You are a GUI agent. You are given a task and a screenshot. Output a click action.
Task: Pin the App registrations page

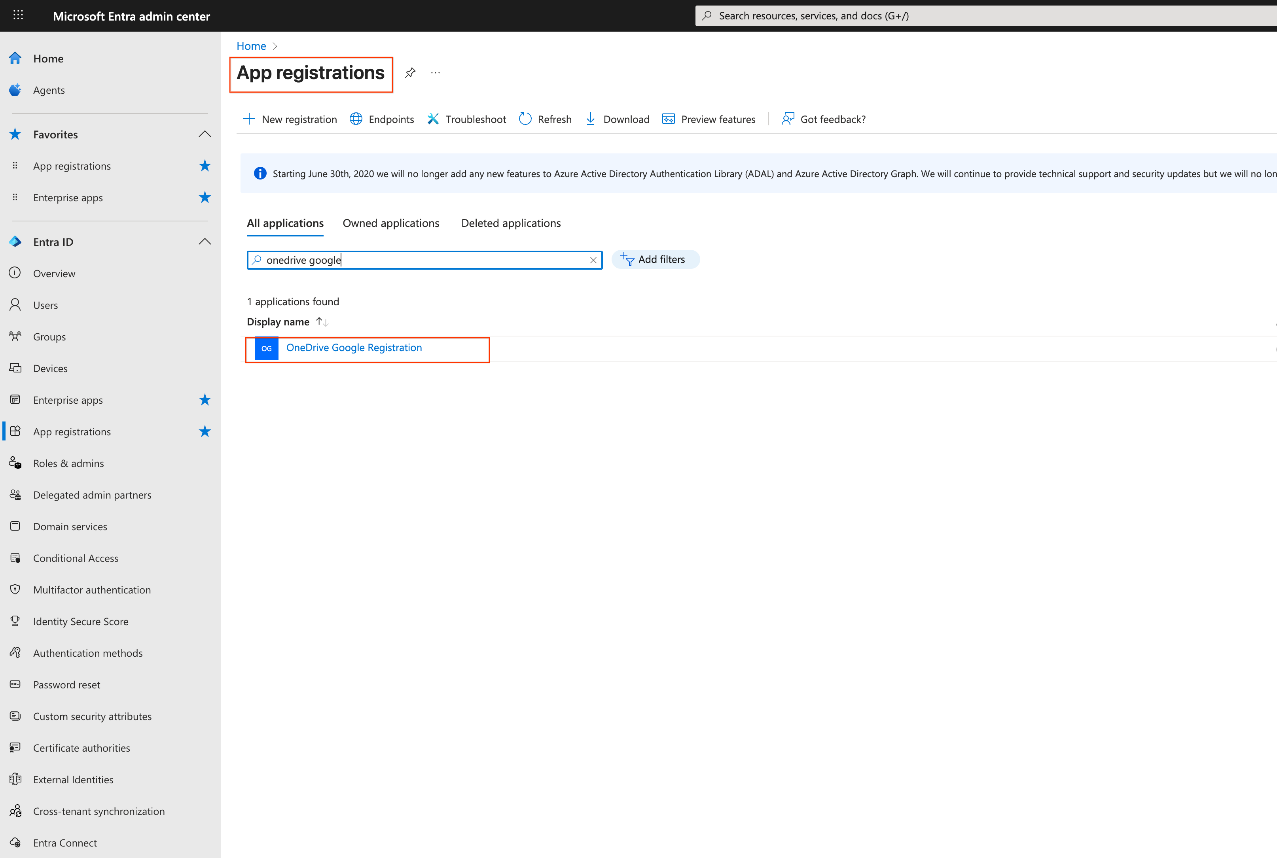point(410,72)
